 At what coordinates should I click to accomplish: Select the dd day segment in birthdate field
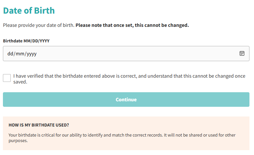(10, 54)
